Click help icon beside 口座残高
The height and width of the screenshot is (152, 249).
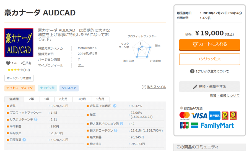[x=24, y=140]
